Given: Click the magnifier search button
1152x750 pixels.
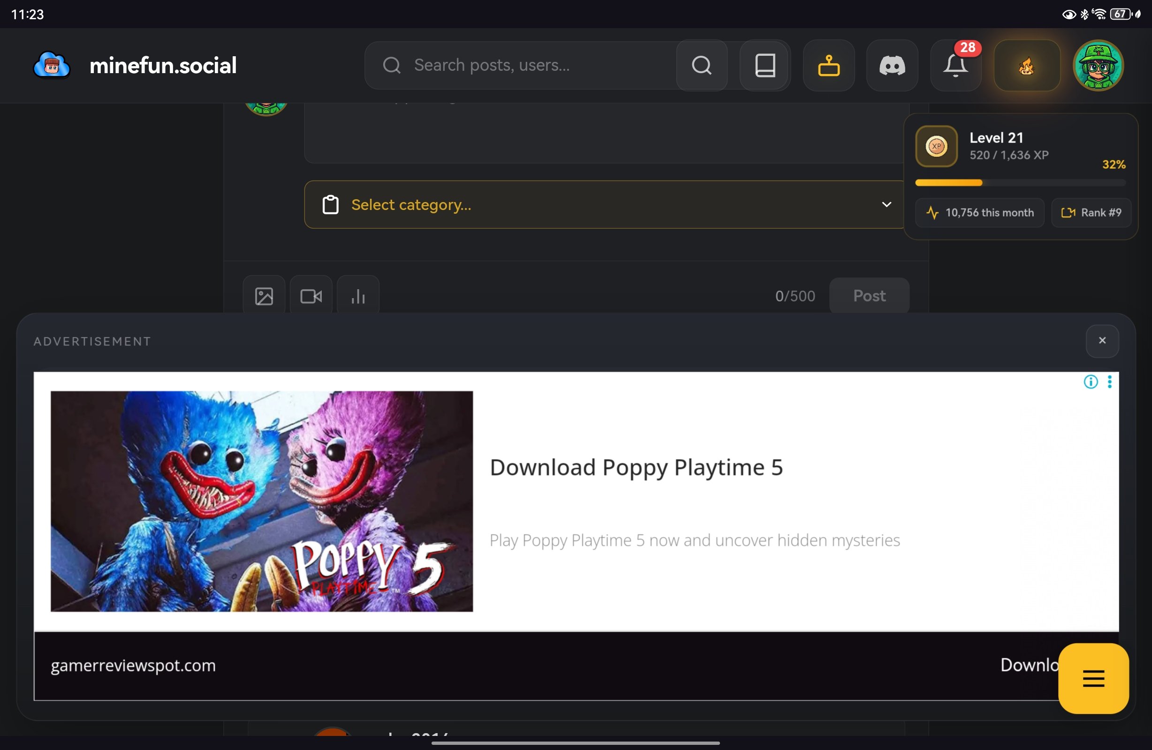Looking at the screenshot, I should click(x=701, y=65).
